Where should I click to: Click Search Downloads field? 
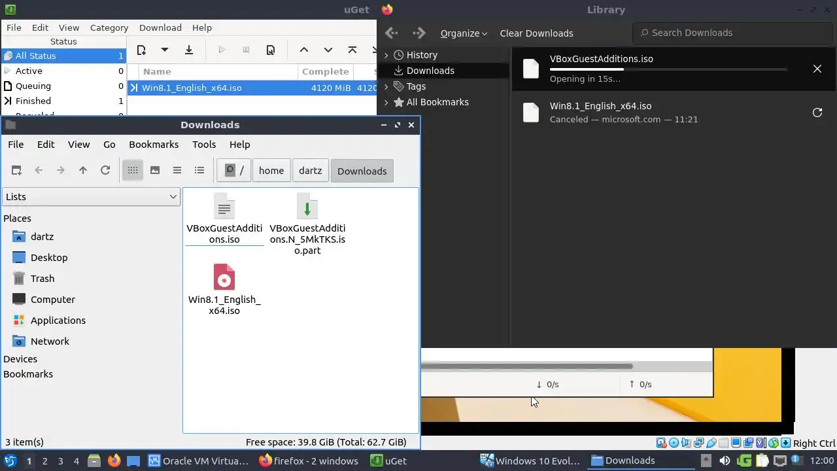coord(732,33)
